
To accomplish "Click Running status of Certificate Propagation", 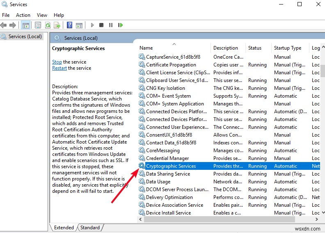I will tap(257, 65).
